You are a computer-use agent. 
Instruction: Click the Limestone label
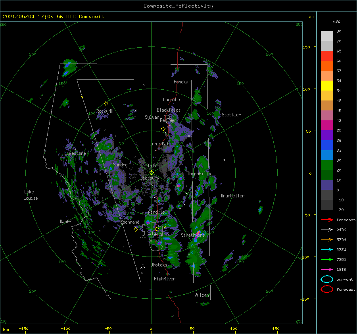coord(75,153)
